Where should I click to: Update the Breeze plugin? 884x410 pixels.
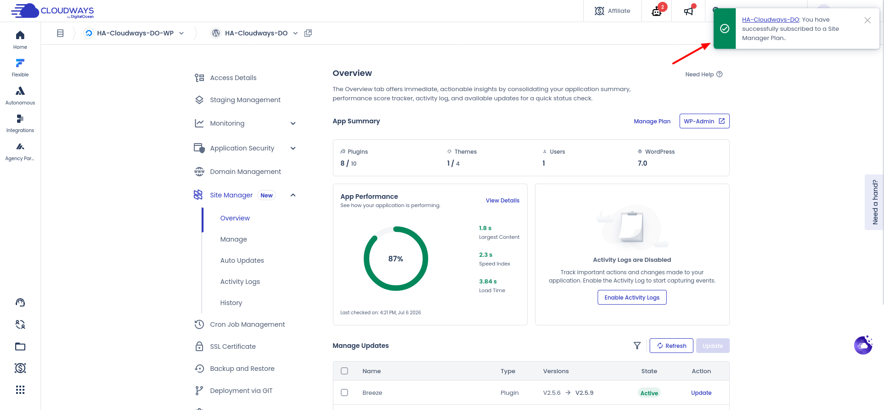701,393
